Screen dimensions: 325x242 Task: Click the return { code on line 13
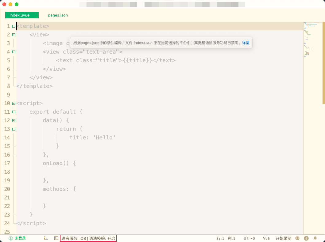pos(69,129)
